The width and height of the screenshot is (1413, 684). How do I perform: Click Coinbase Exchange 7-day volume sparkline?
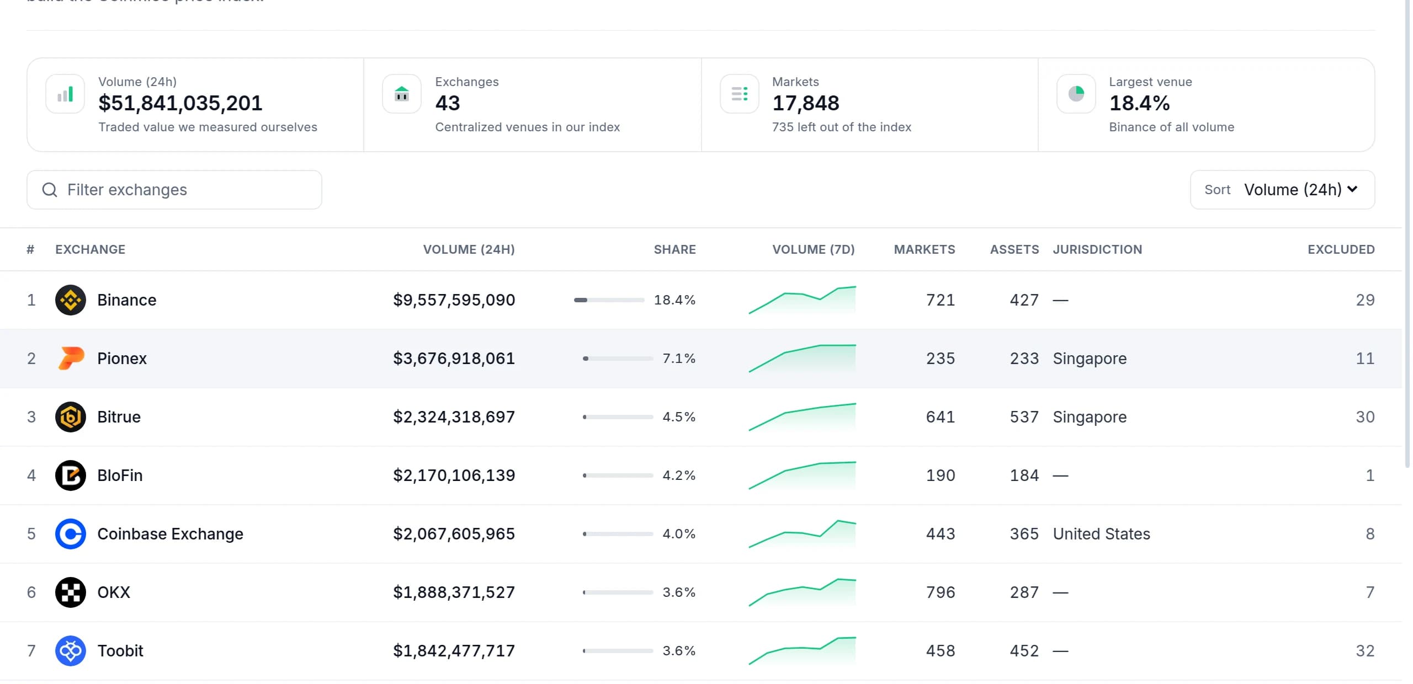click(803, 534)
